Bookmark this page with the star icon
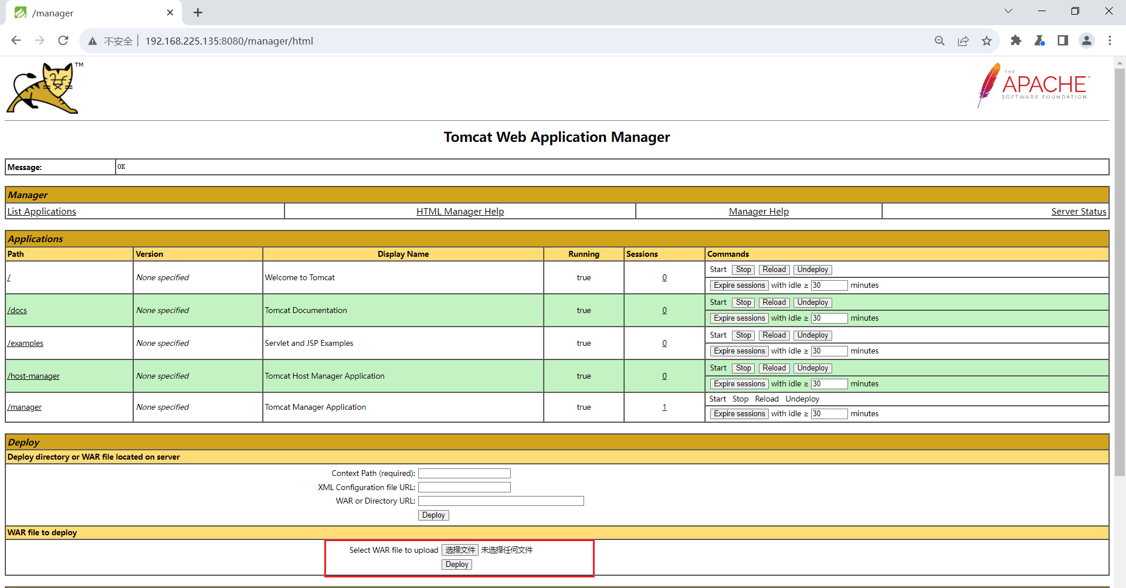This screenshot has height=588, width=1126. pos(986,40)
